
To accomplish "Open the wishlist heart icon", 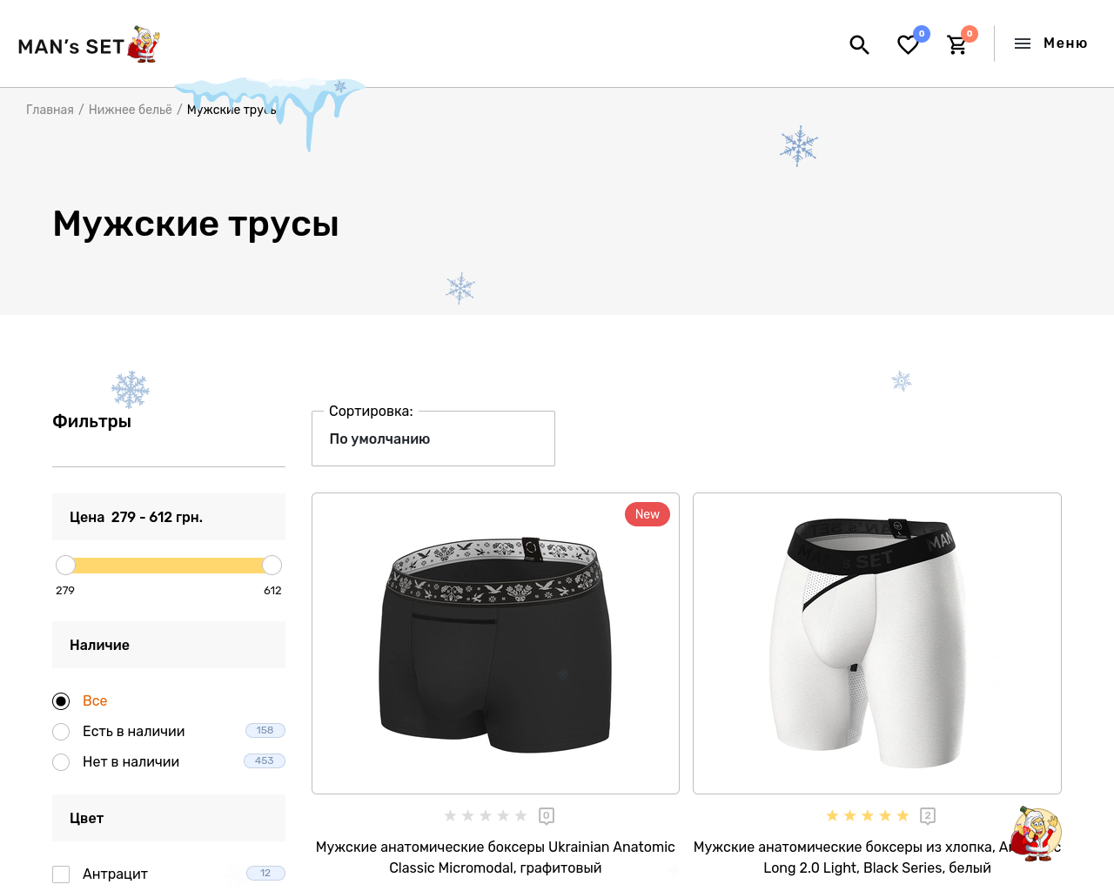I will [x=908, y=44].
